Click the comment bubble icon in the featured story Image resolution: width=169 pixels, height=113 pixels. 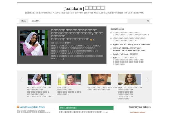tap(91, 40)
